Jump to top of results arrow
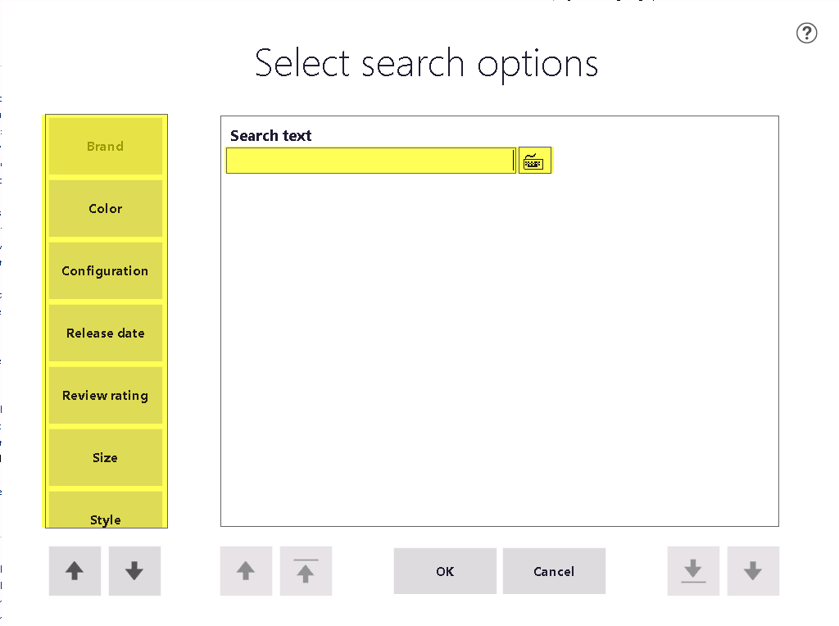The image size is (839, 626). coord(306,571)
